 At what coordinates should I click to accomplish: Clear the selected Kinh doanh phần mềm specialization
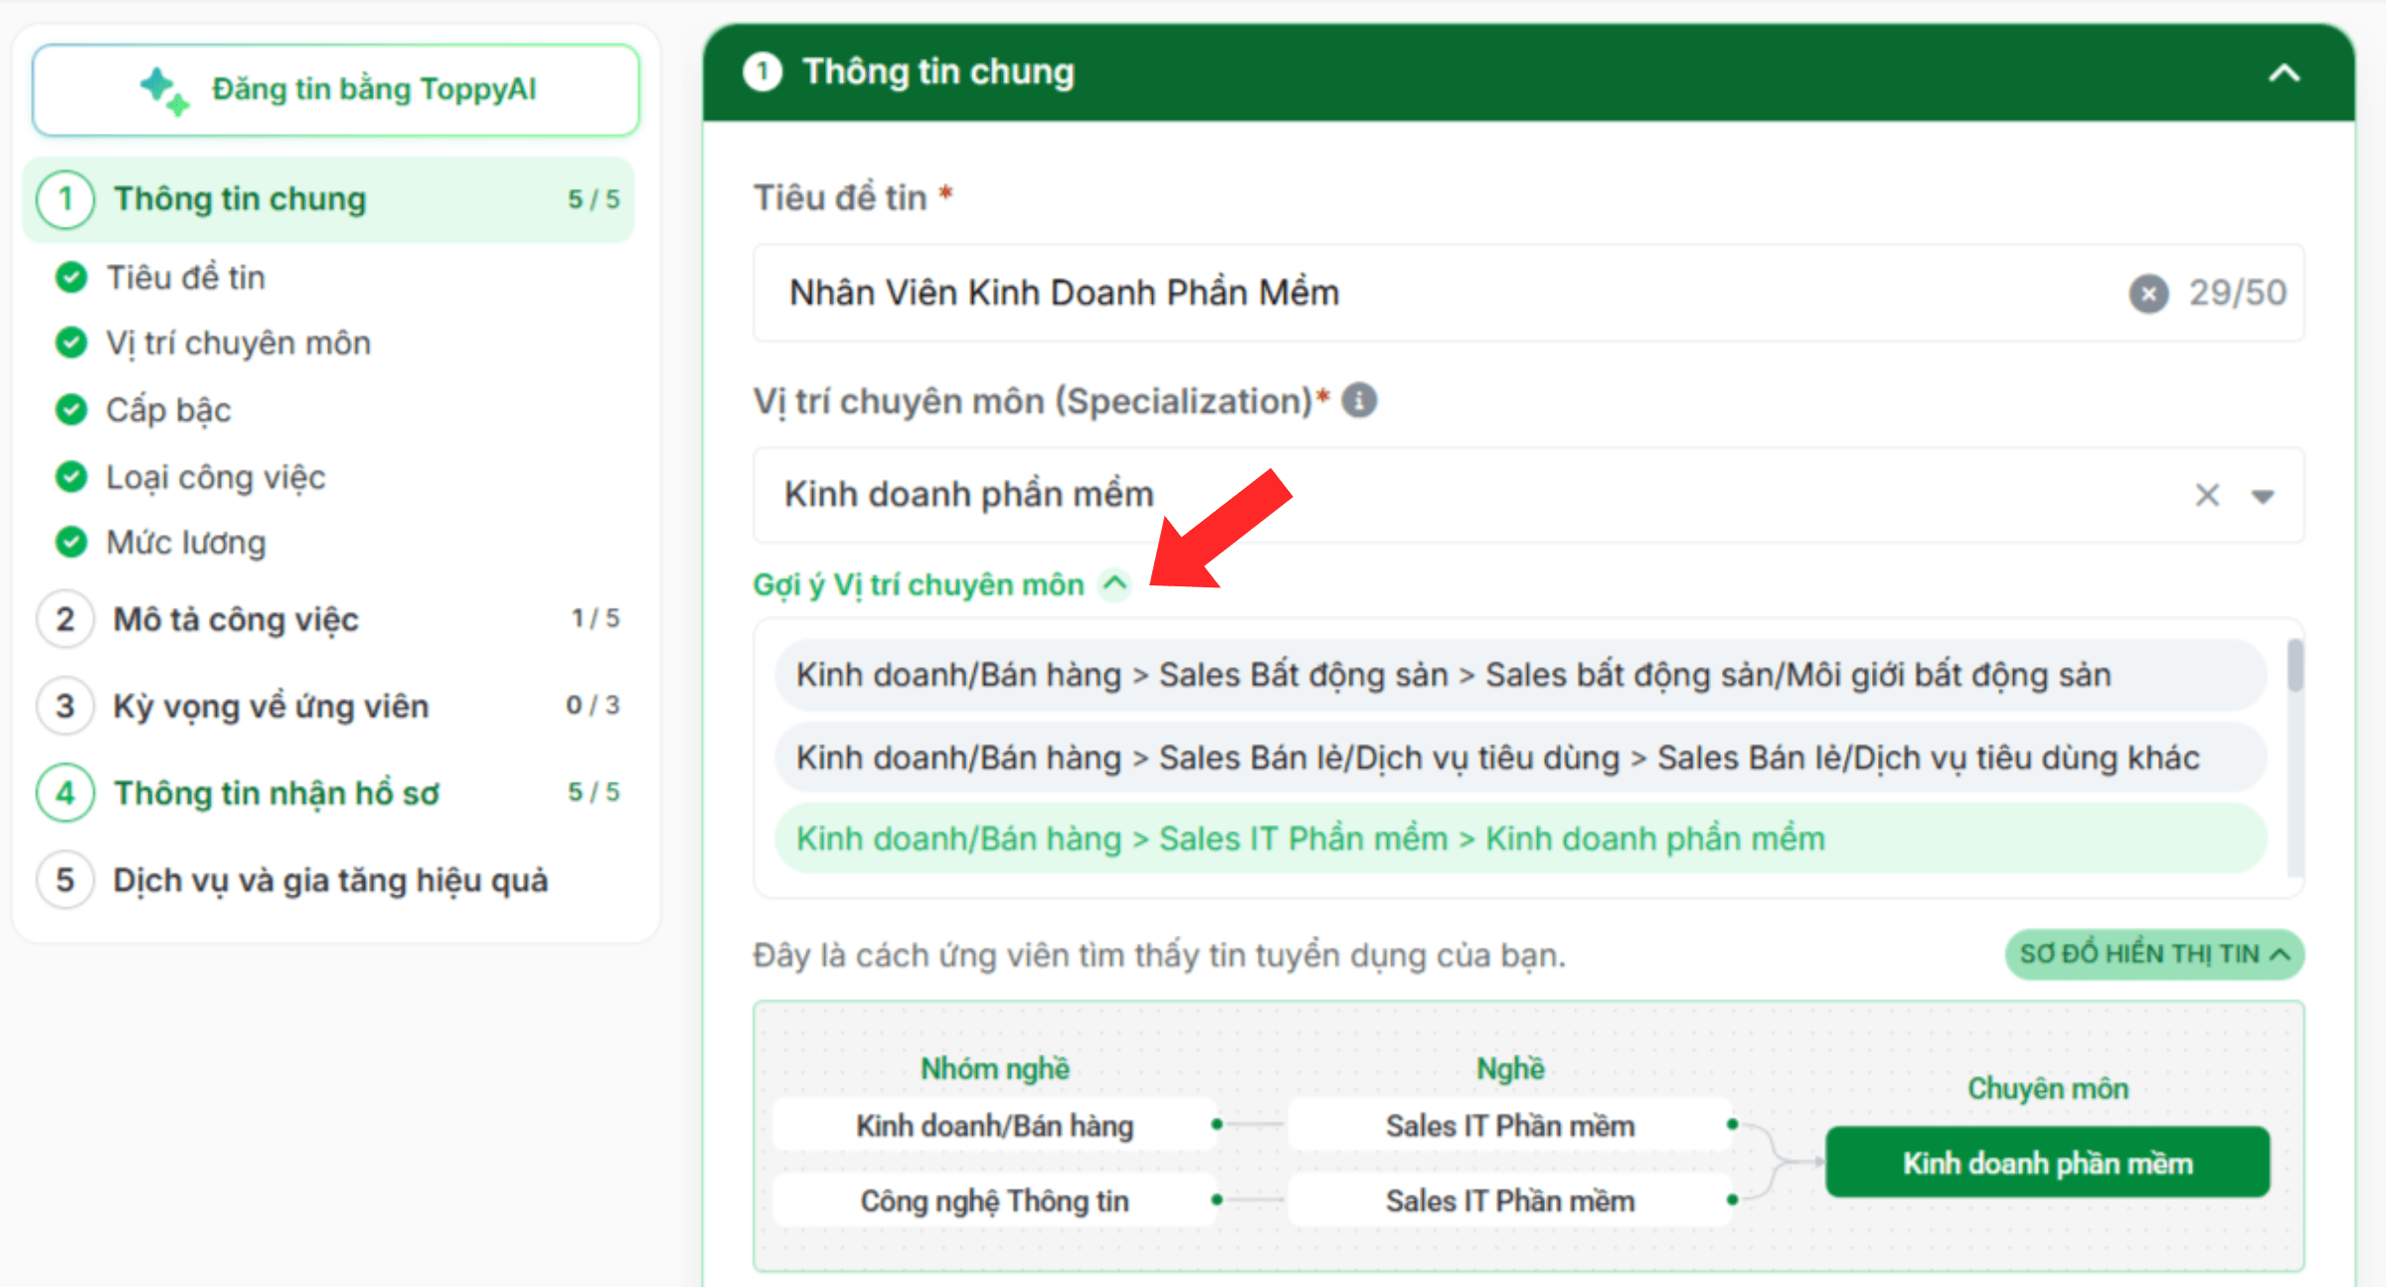pos(2207,495)
